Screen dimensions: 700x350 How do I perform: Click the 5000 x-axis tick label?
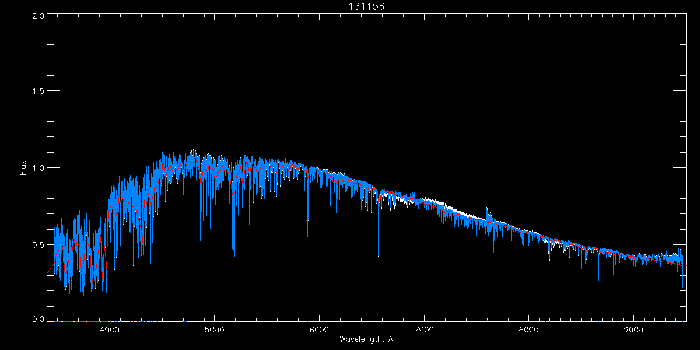[x=215, y=328]
